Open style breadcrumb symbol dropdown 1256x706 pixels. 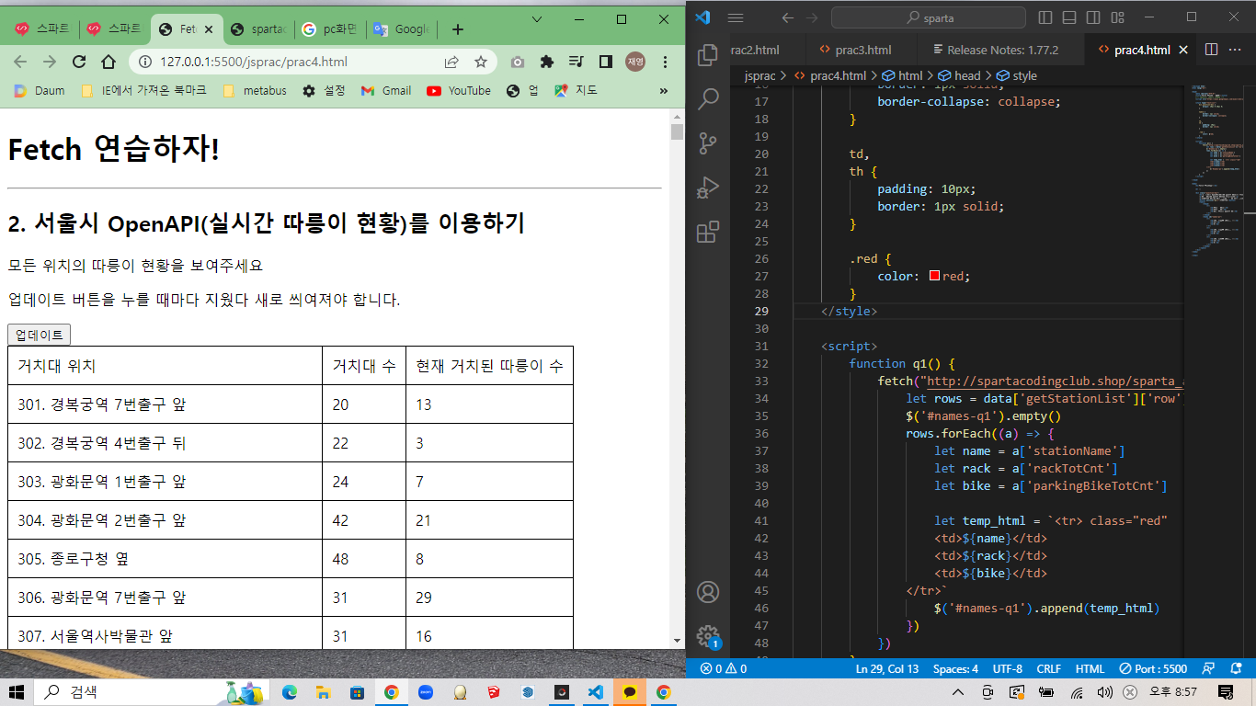tap(1017, 75)
